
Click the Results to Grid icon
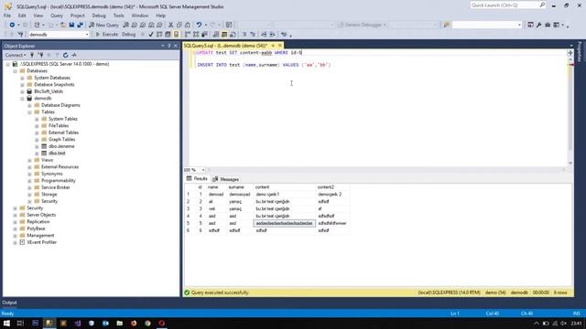point(224,35)
